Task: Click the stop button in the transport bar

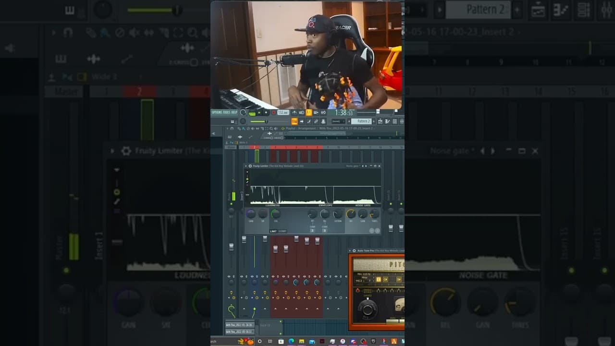Action: tap(266, 112)
